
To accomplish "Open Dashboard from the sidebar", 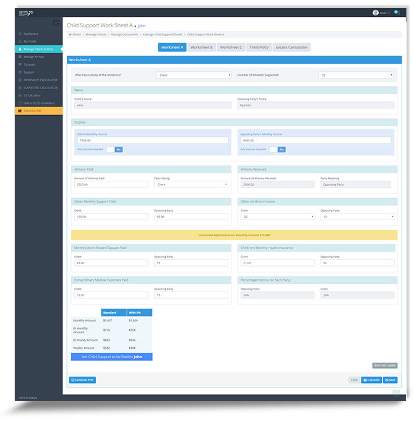I will click(x=31, y=33).
